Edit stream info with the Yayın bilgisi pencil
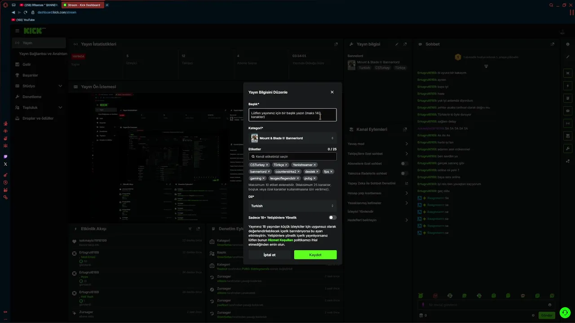This screenshot has height=323, width=575. [397, 44]
